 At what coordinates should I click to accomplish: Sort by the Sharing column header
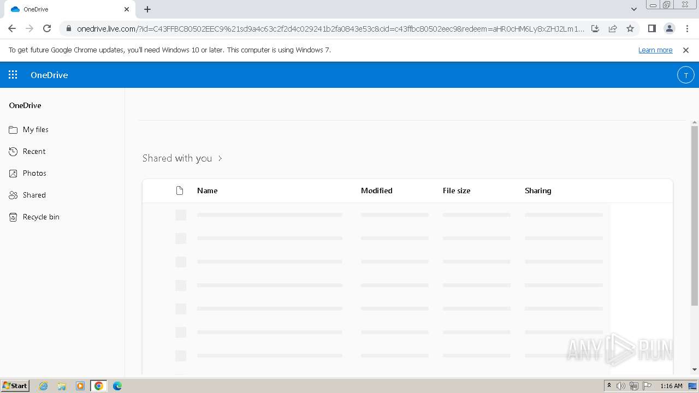click(538, 190)
